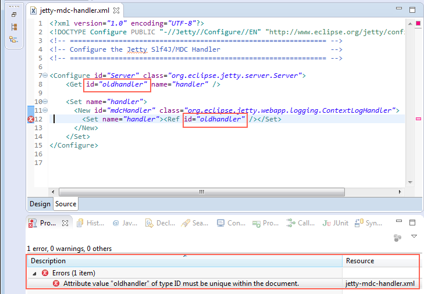Select the jetty-mdc-handler.xml editor tab
This screenshot has height=294, width=424.
click(x=74, y=10)
